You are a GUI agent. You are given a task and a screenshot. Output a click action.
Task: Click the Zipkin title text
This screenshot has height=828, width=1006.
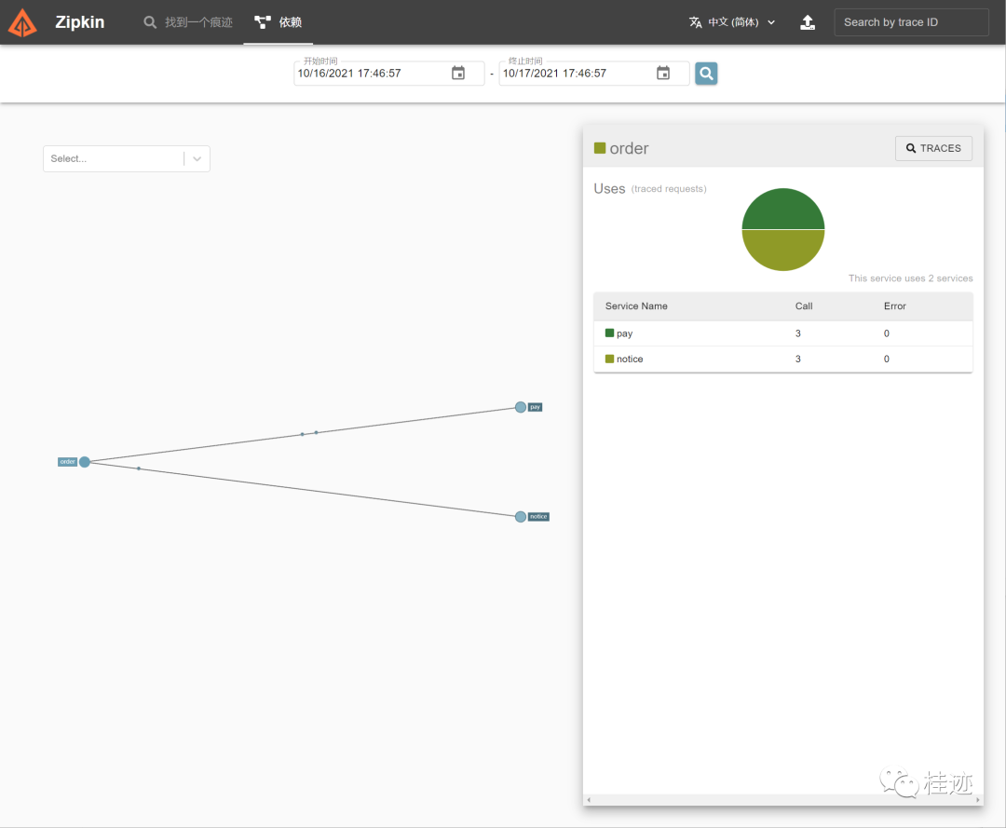79,22
